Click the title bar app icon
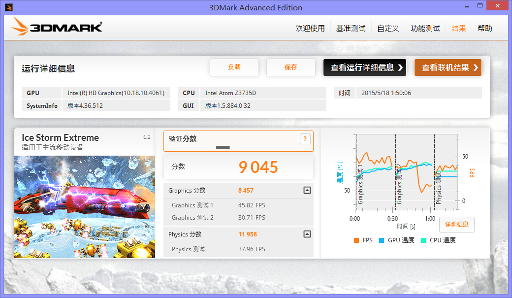 tap(9, 7)
